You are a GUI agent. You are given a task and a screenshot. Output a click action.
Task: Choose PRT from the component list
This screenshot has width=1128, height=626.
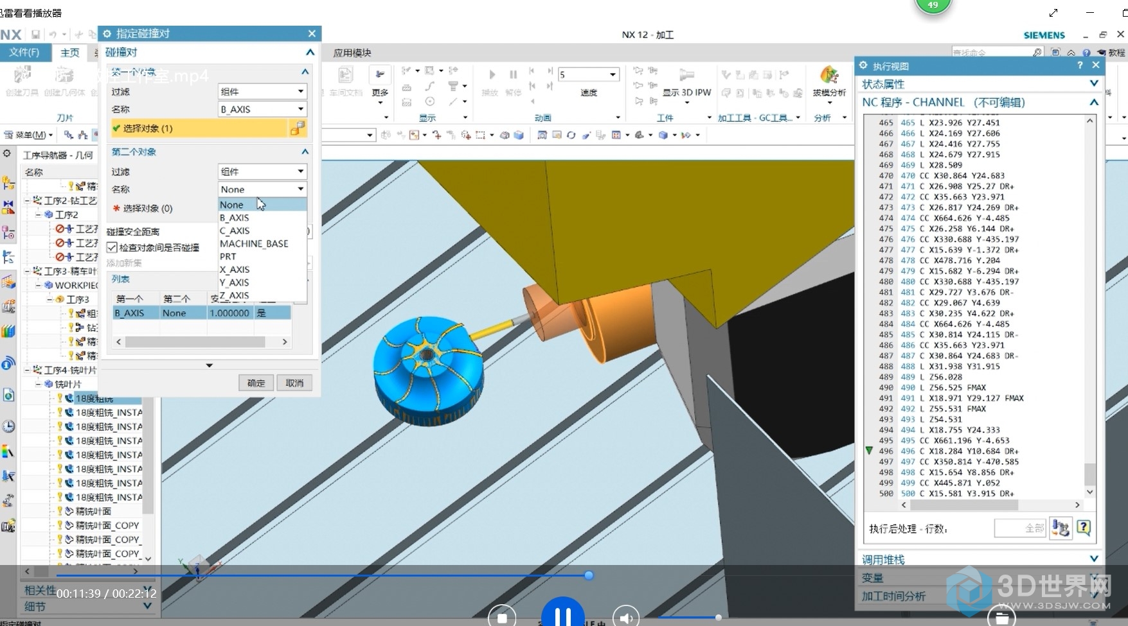(262, 256)
